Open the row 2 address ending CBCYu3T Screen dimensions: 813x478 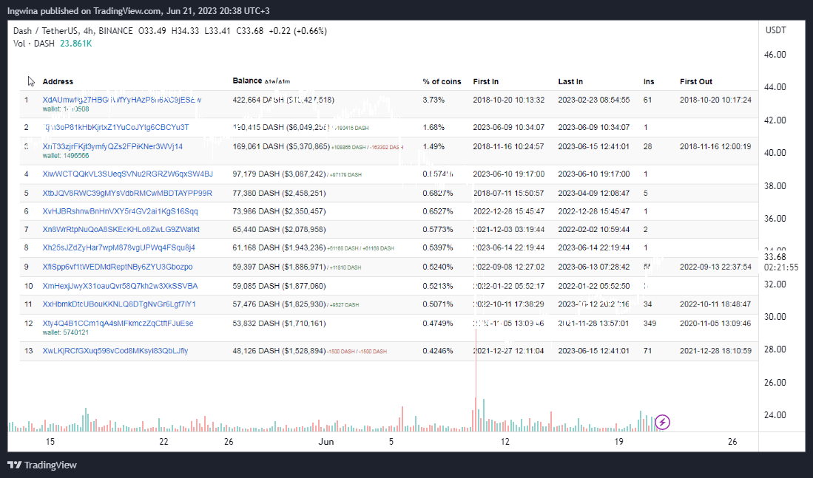click(x=115, y=127)
